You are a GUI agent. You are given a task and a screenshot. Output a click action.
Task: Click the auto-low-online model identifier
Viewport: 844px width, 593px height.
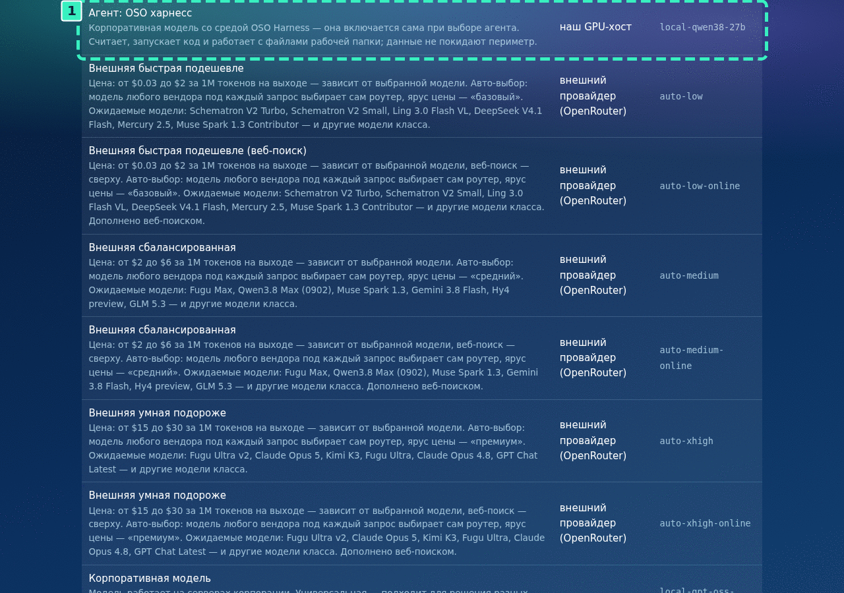point(700,186)
